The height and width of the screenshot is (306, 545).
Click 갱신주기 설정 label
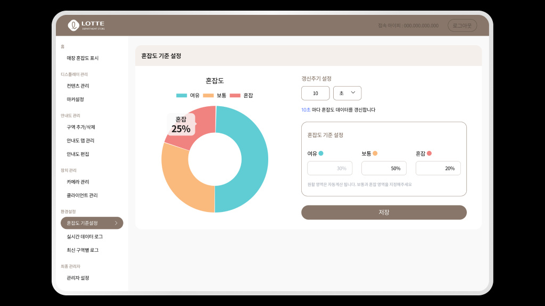316,79
